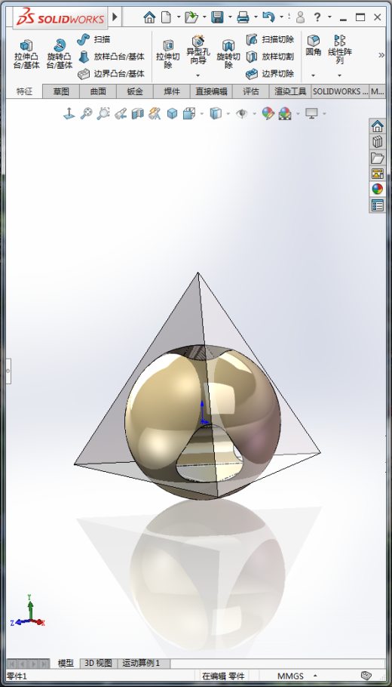Open dropdown arrow next to Help icon

[329, 17]
